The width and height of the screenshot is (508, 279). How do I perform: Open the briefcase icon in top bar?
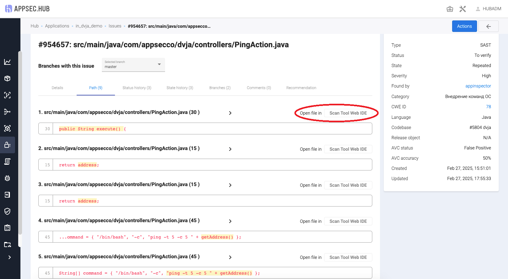click(450, 9)
